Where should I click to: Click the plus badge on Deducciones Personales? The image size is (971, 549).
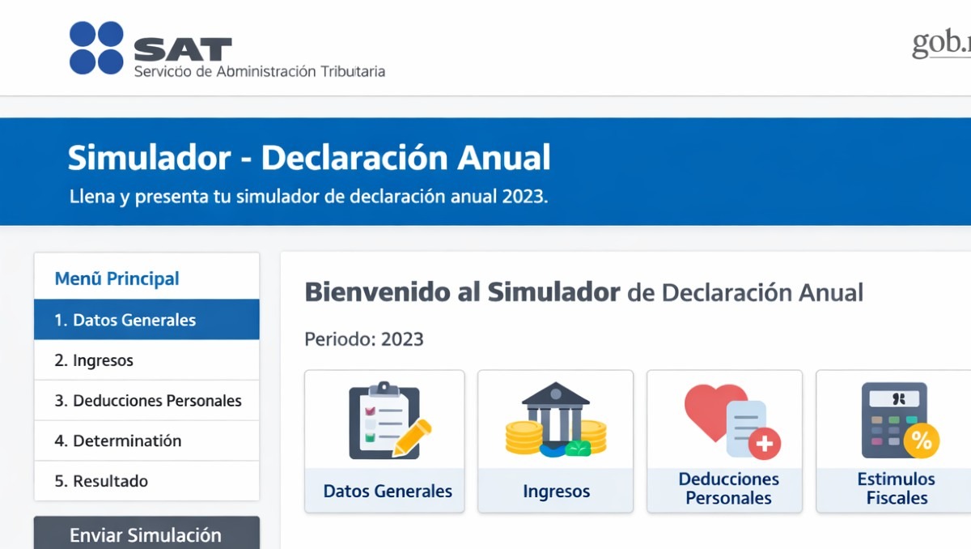(764, 444)
